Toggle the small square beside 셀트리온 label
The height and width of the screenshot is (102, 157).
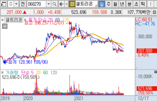point(3,20)
